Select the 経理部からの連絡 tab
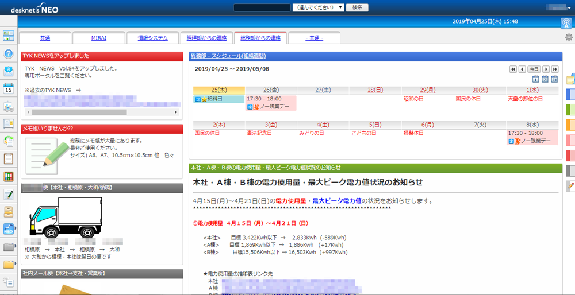The image size is (575, 295). 206,38
